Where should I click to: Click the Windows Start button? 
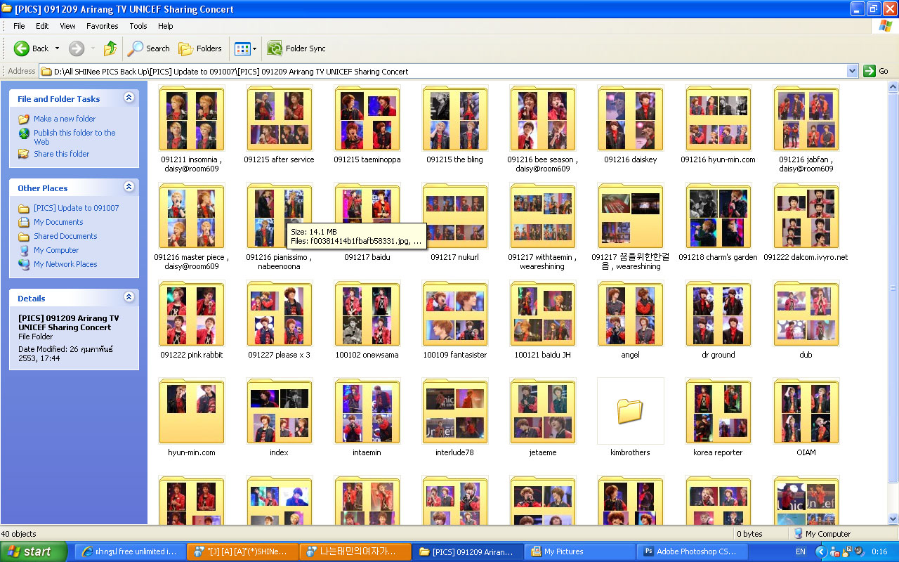point(34,551)
